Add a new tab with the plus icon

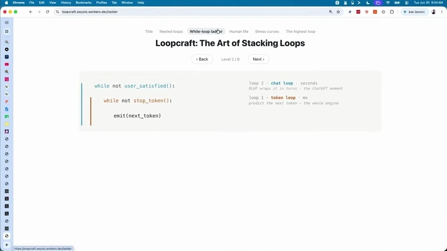coord(7,245)
